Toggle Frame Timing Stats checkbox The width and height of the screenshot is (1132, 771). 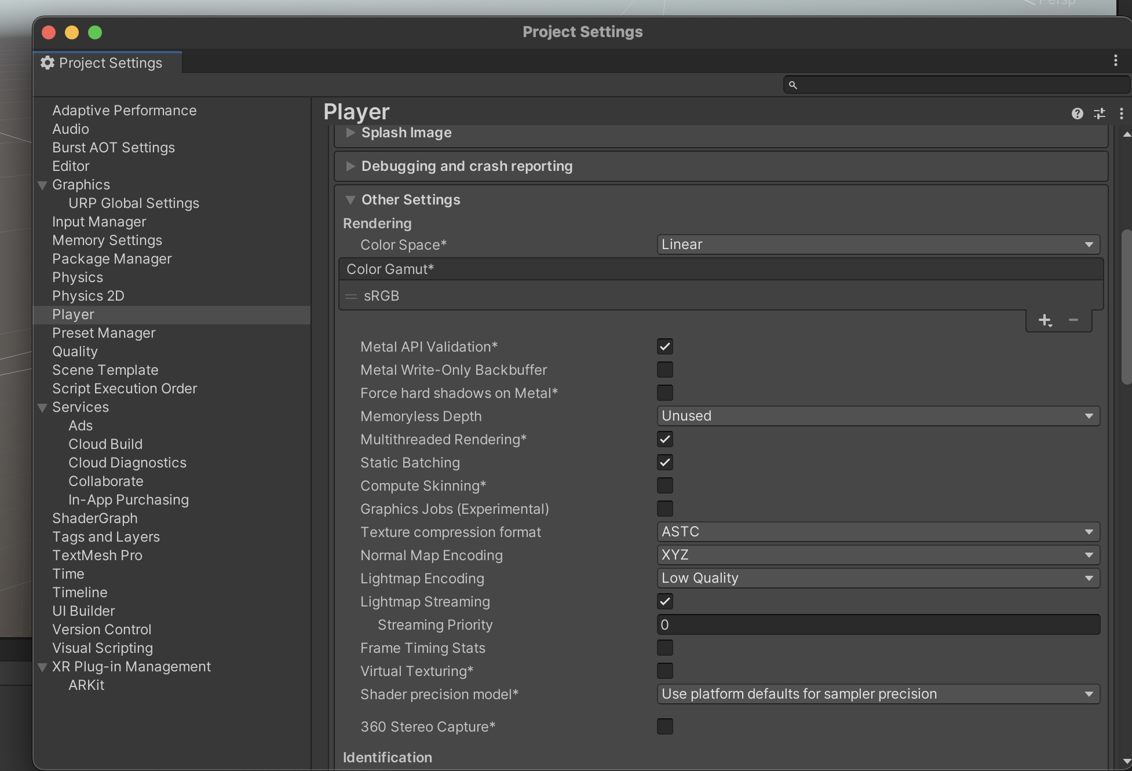(x=664, y=648)
